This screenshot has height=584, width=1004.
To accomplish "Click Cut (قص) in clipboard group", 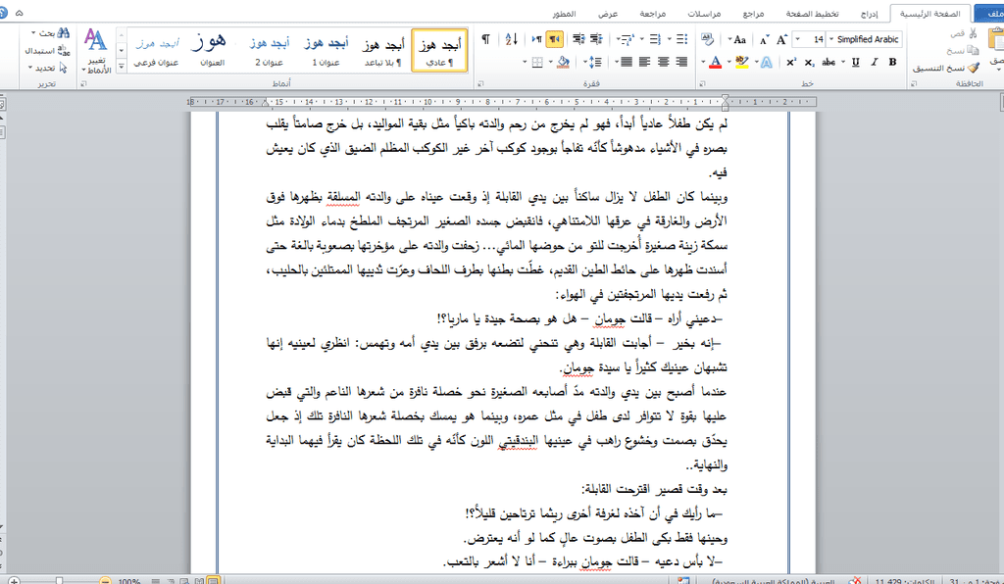I will pyautogui.click(x=965, y=33).
